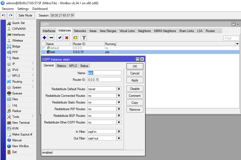Viewport: 241px width, 160px height.
Task: Open Redistribute Other OSPF Routes dropdown
Action: 119,122
